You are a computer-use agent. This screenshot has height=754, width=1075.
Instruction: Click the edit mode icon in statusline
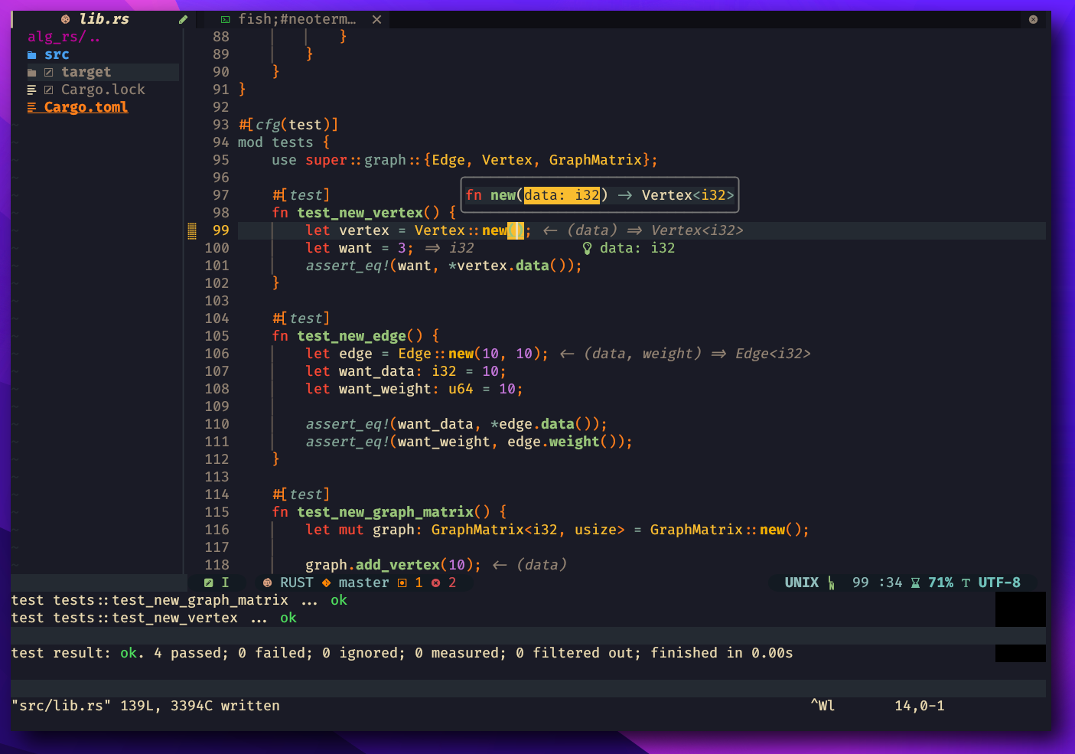(x=208, y=583)
